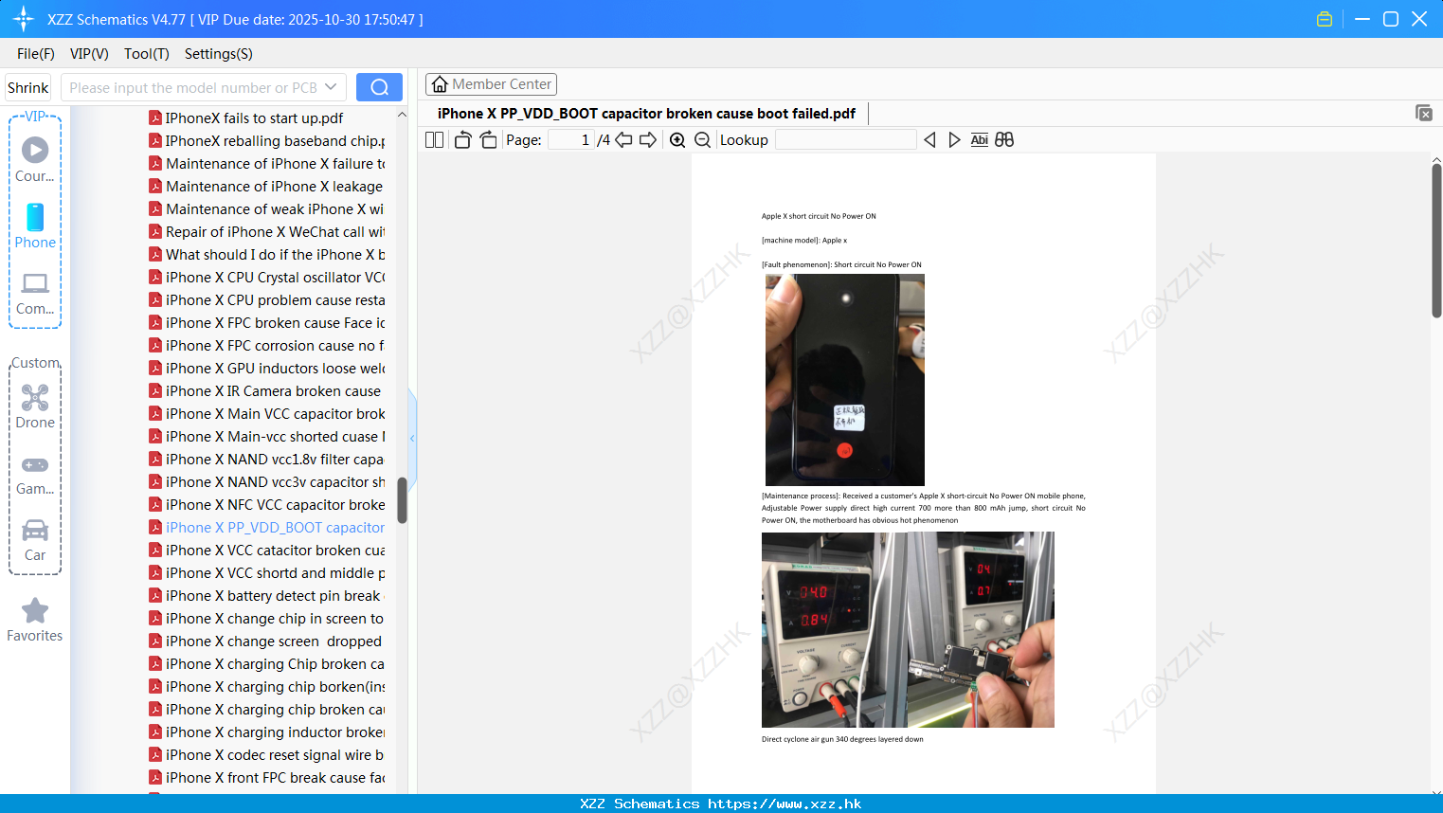The width and height of the screenshot is (1443, 813).
Task: Rotate the page counterclockwise
Action: pyautogui.click(x=462, y=140)
